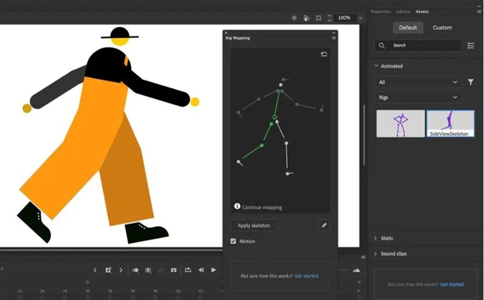The image size is (484, 300).
Task: Open the 100% zoom level dropdown
Action: click(360, 18)
